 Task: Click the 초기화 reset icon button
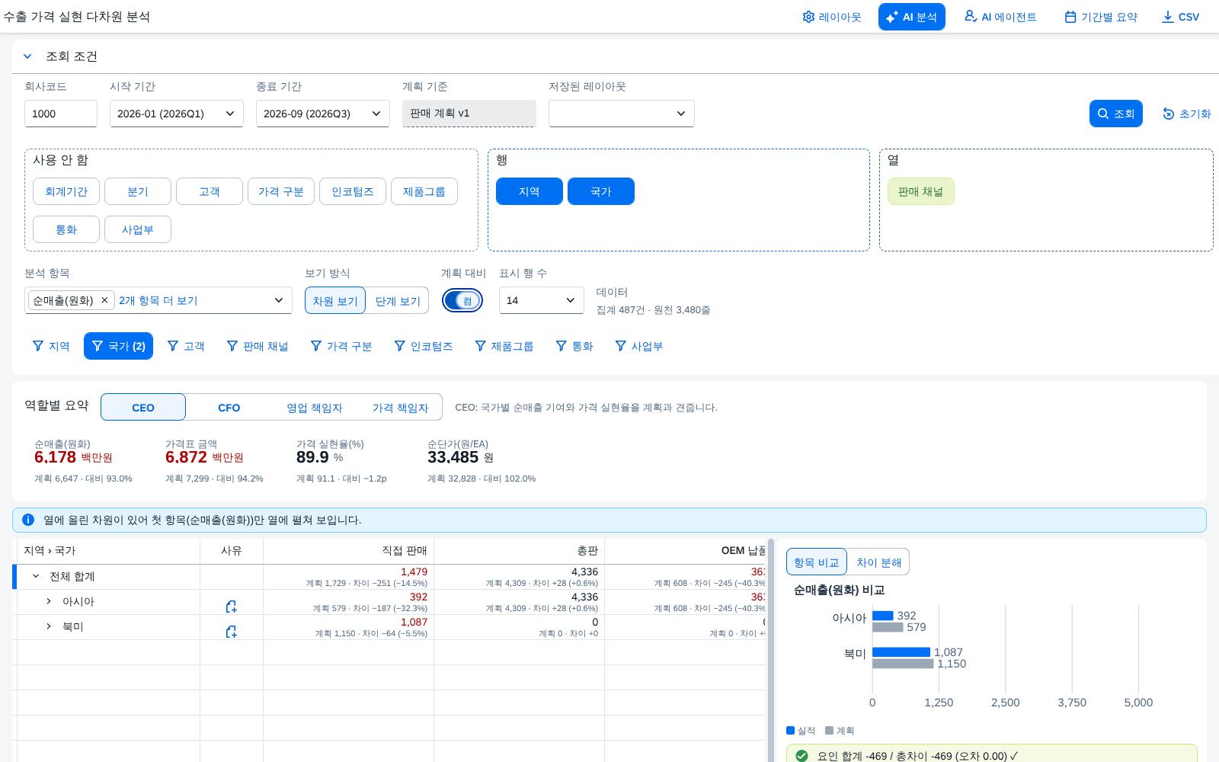click(1187, 114)
